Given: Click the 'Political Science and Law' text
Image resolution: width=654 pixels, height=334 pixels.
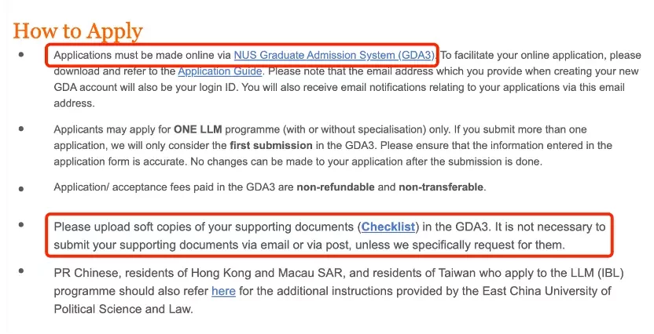Looking at the screenshot, I should pyautogui.click(x=123, y=309).
